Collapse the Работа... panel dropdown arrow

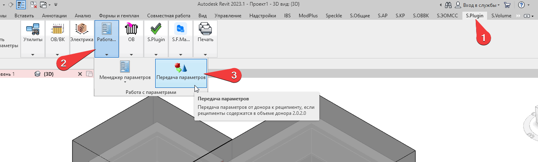coord(107,54)
